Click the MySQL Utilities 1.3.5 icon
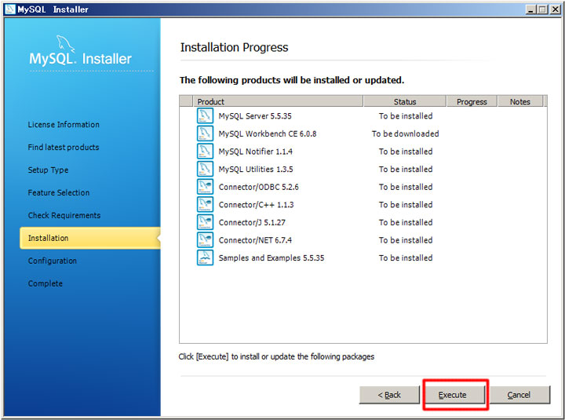The height and width of the screenshot is (420, 565). (205, 169)
